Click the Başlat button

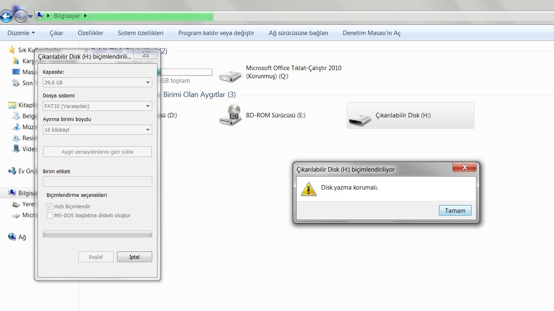coord(96,257)
